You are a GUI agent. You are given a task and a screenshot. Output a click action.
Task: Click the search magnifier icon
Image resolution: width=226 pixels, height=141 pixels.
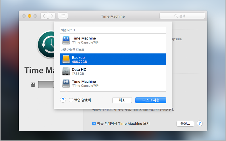coord(176,16)
